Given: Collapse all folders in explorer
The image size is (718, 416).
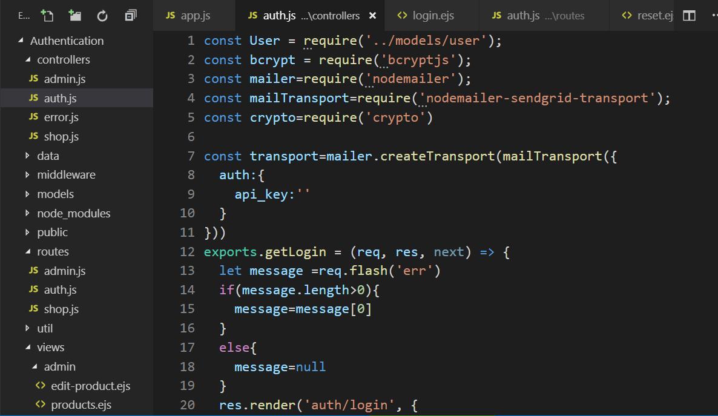Looking at the screenshot, I should point(131,16).
